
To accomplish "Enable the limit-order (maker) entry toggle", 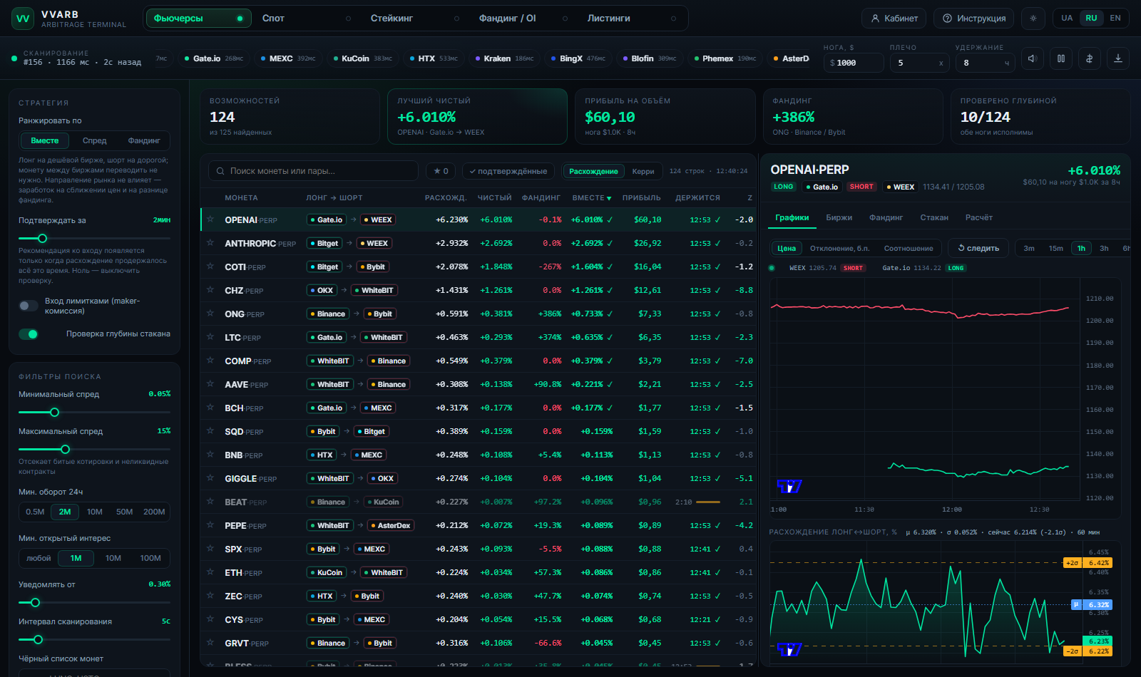I will [x=29, y=306].
